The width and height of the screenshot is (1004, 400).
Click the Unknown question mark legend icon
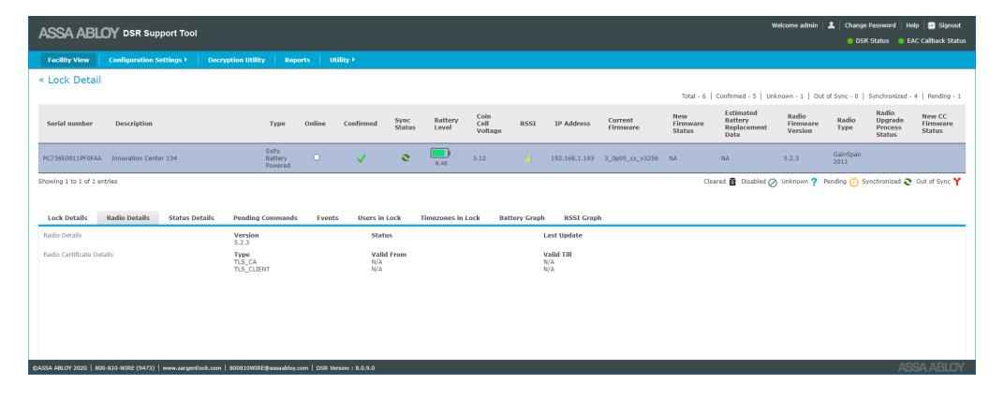coord(814,182)
